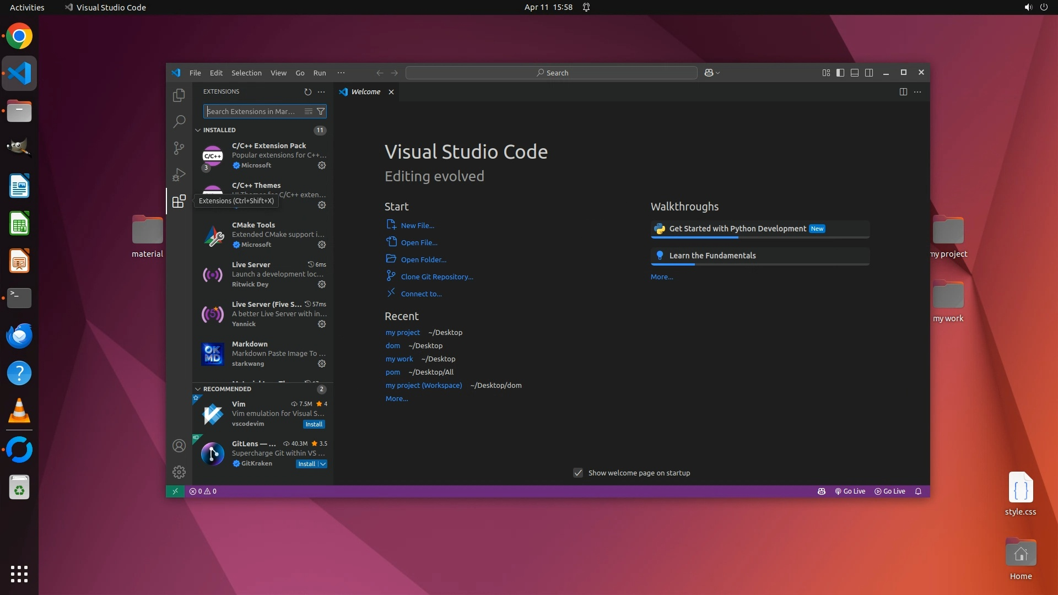Click the filter extensions funnel icon
Screen dimensions: 1058x595
(x=321, y=111)
